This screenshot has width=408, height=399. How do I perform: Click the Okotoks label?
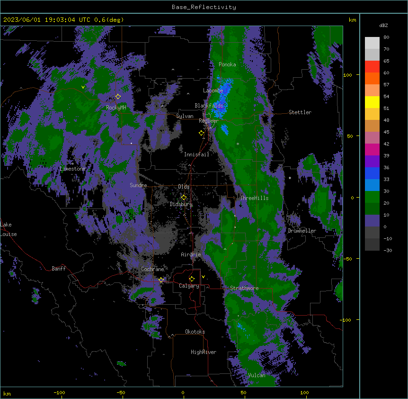195,332
